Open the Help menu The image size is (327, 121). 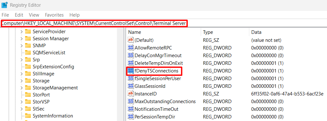pos(75,15)
